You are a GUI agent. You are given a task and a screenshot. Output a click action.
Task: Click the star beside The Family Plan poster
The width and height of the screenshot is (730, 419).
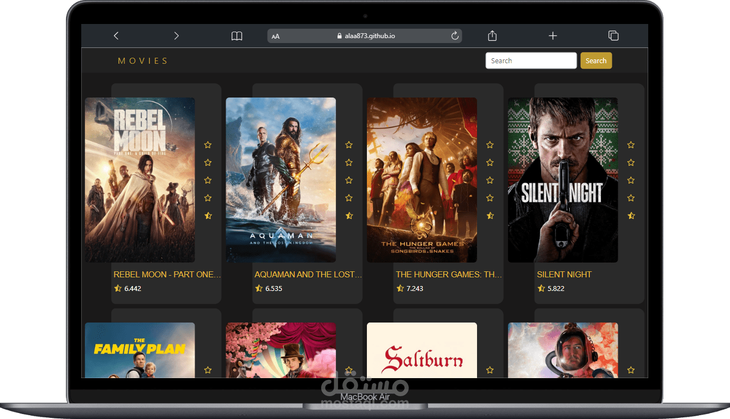pos(208,370)
